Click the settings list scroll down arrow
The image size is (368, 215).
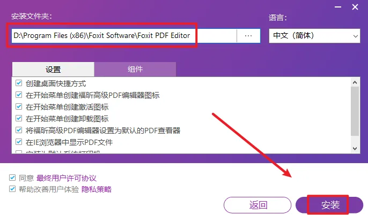(355, 149)
